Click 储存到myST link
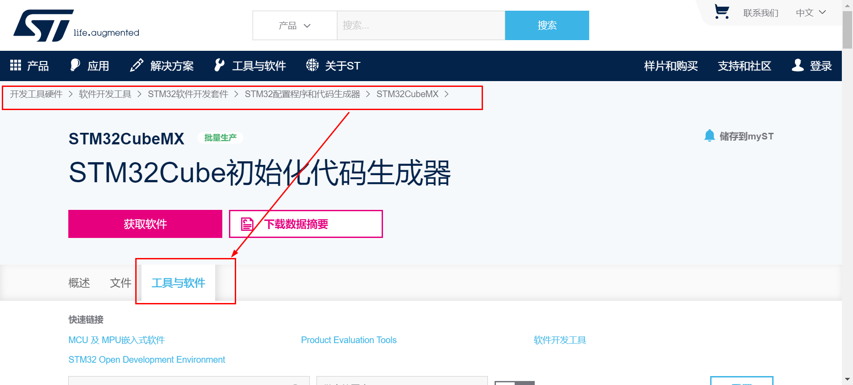The height and width of the screenshot is (385, 853). (x=746, y=136)
